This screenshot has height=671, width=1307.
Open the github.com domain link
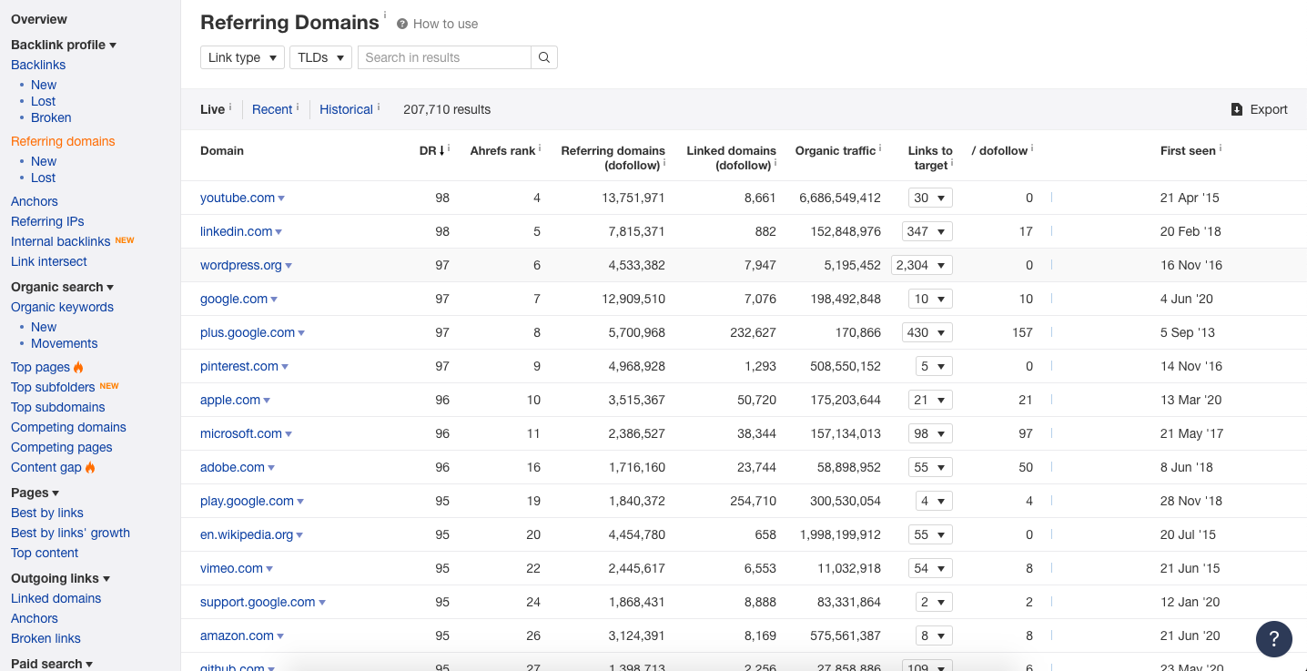[232, 666]
